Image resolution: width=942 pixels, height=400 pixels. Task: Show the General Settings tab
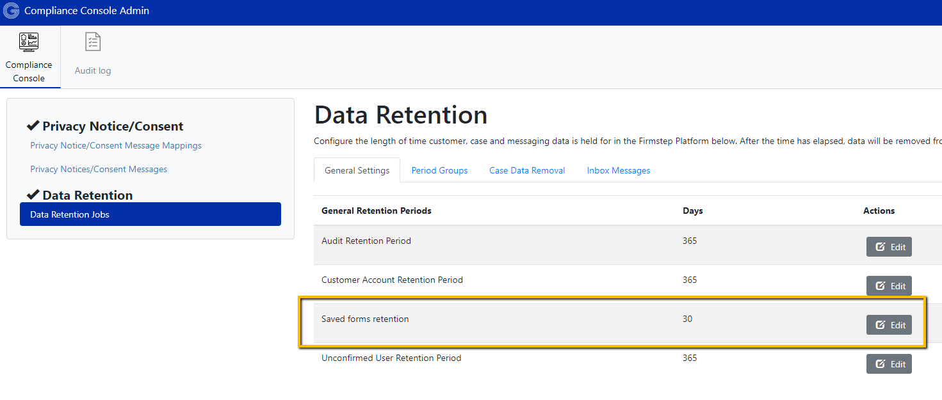coord(357,170)
